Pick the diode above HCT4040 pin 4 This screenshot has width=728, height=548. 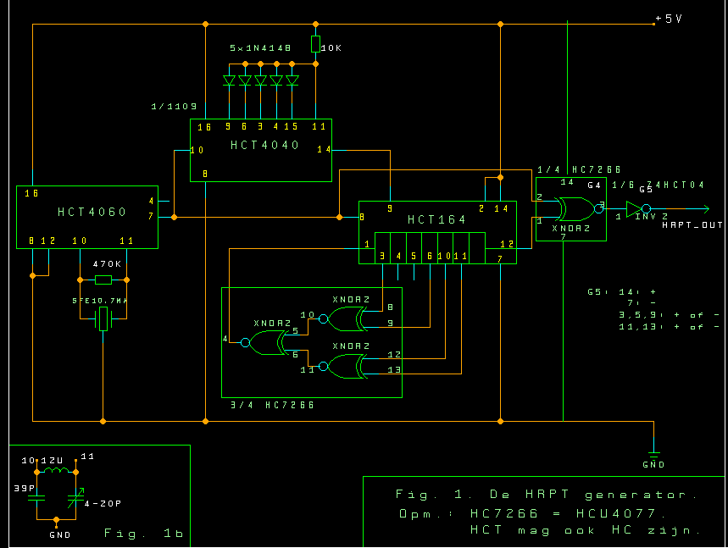pyautogui.click(x=276, y=80)
